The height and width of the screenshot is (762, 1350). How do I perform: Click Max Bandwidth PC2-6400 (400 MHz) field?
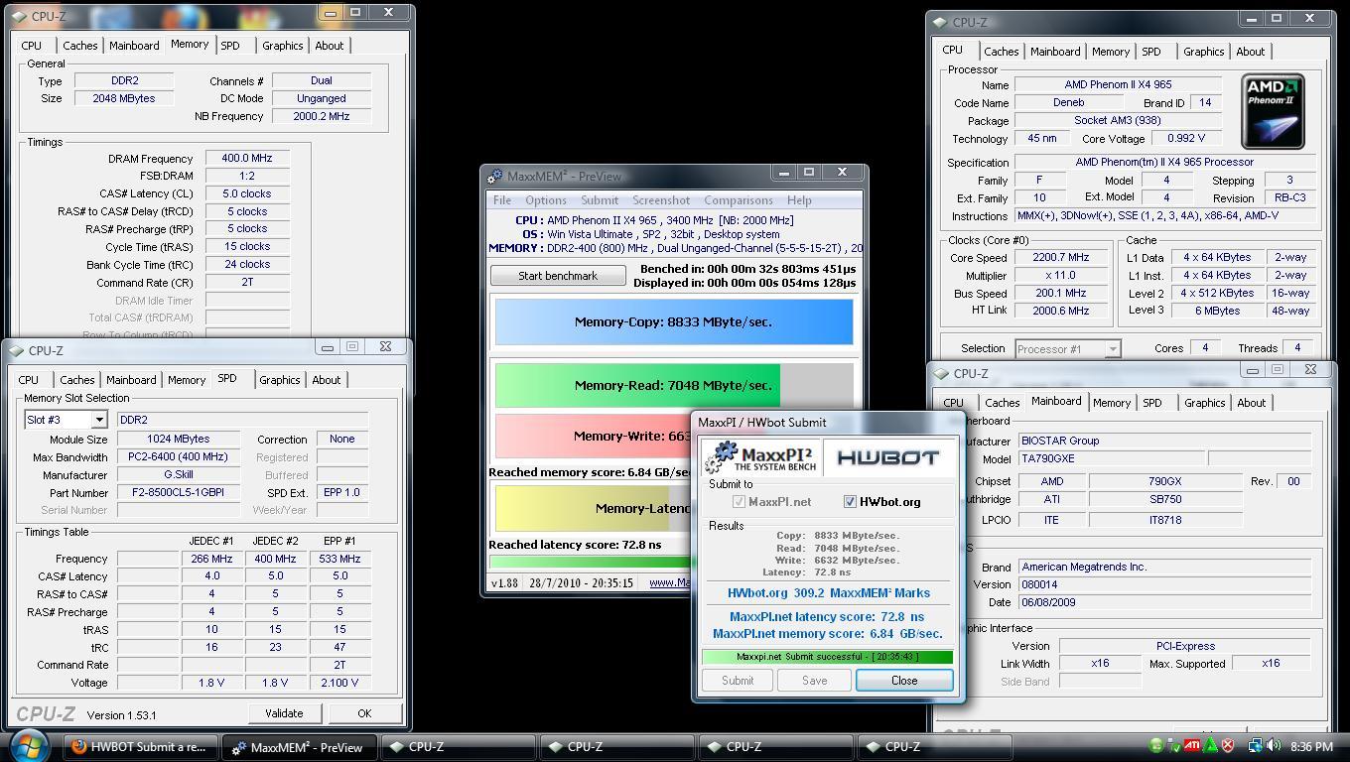[178, 457]
